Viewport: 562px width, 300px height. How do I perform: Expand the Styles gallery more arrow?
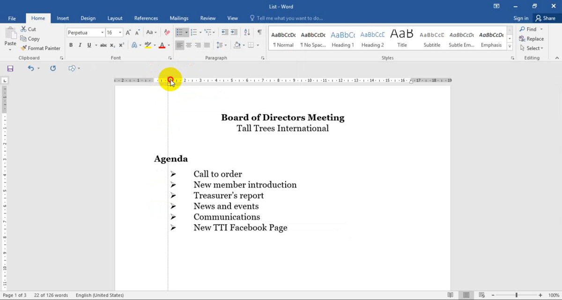[510, 46]
